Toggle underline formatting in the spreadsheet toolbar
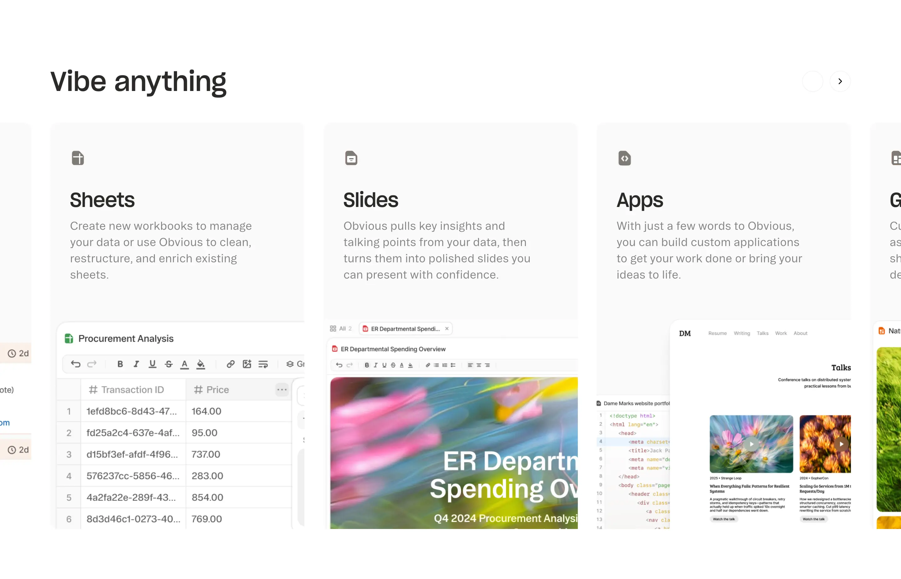This screenshot has height=579, width=901. 152,364
